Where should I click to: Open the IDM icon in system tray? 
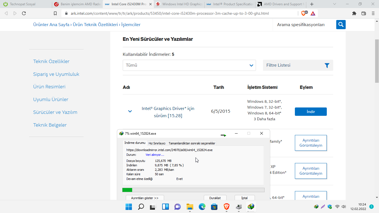316,207
